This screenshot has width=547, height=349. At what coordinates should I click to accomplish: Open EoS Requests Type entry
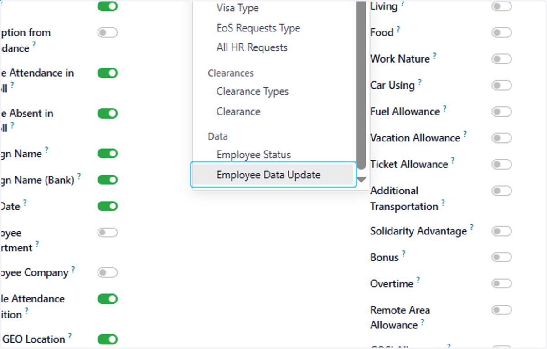(x=258, y=28)
